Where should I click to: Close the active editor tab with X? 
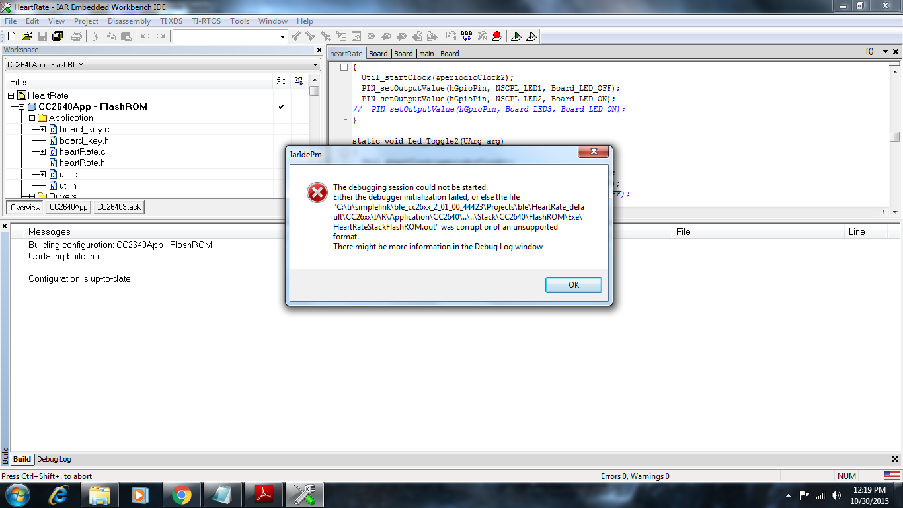pyautogui.click(x=896, y=51)
